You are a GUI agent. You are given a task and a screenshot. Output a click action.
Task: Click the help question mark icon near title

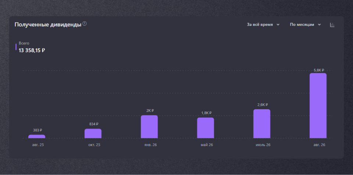pyautogui.click(x=85, y=24)
